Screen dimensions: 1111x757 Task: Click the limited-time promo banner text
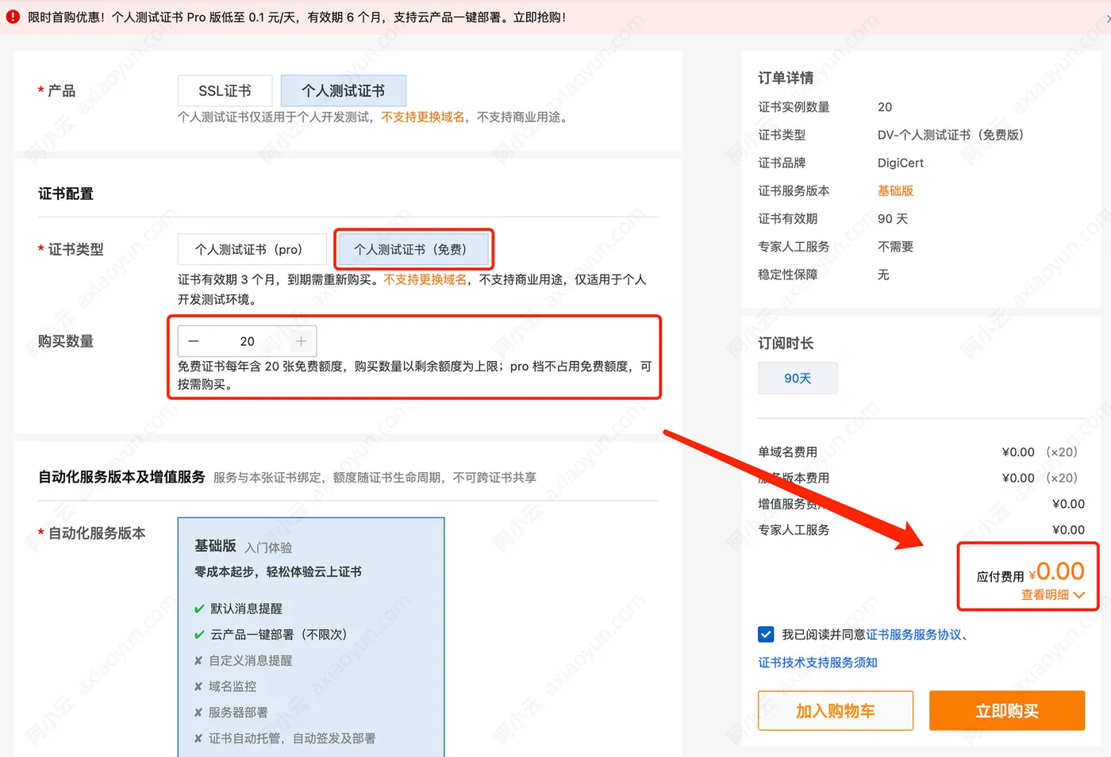tap(297, 17)
